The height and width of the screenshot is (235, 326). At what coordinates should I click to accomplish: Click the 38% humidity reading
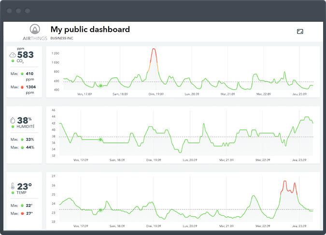(24, 120)
